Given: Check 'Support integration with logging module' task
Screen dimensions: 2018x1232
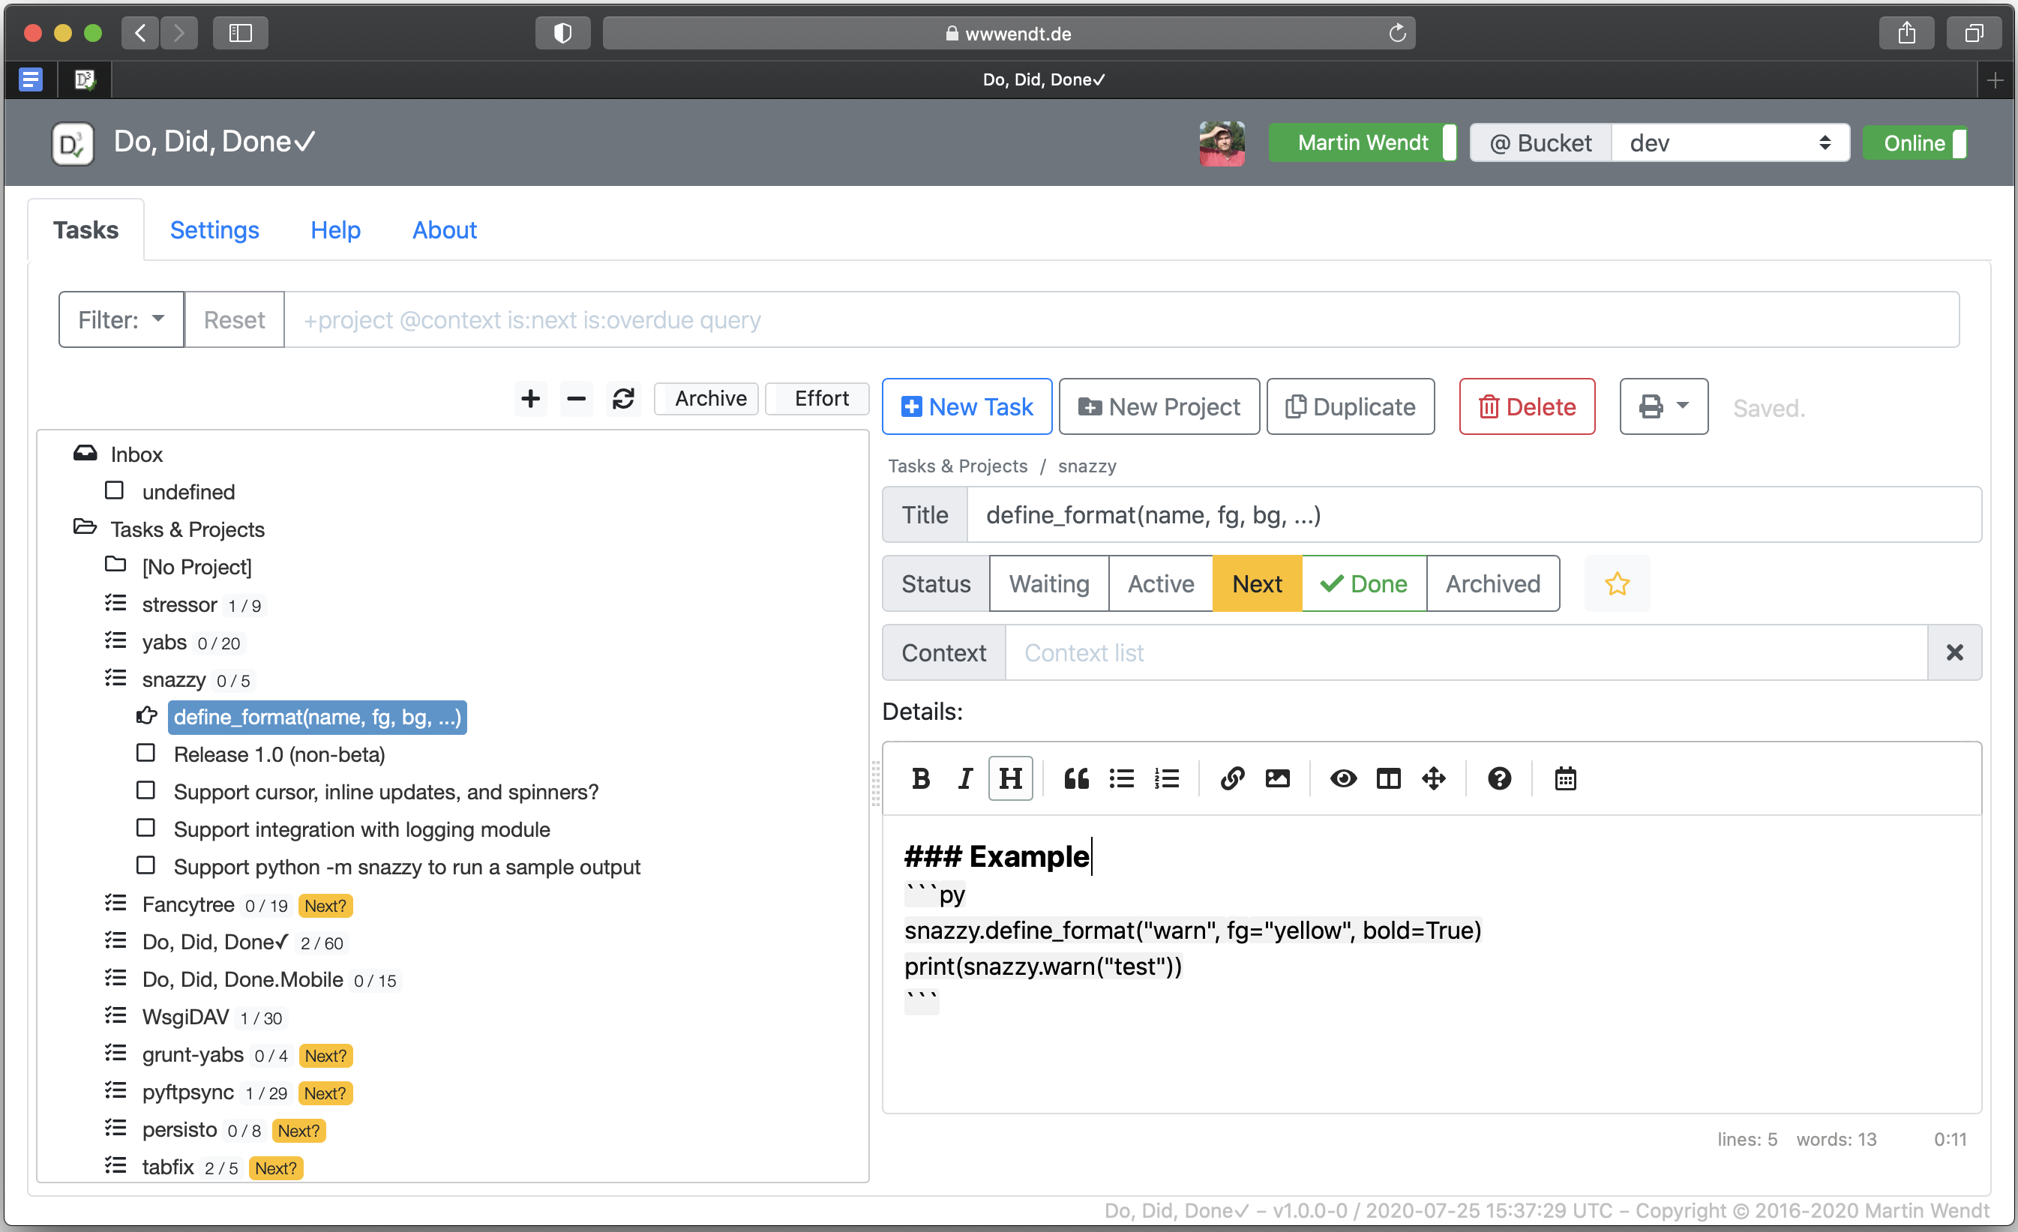Looking at the screenshot, I should pos(145,828).
